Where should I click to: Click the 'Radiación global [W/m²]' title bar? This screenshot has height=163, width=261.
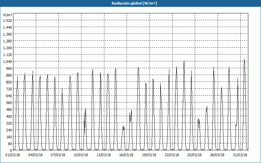pos(130,3)
